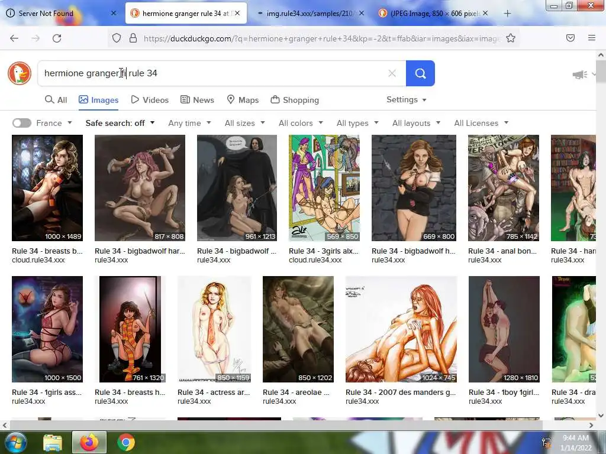Bookmark this page with the star icon

pos(511,38)
